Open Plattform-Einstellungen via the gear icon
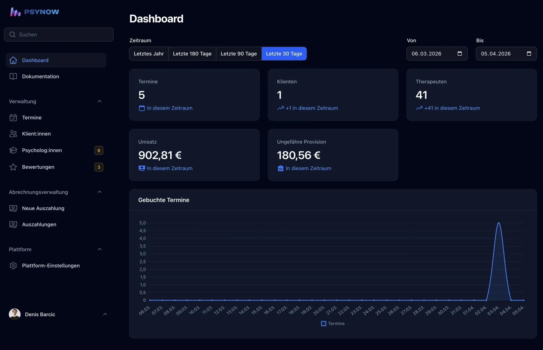This screenshot has width=543, height=350. [x=13, y=266]
